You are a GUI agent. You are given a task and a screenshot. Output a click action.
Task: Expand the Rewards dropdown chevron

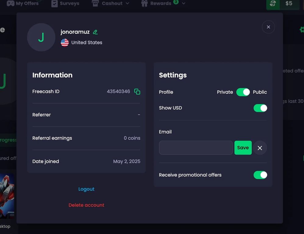(x=184, y=3)
